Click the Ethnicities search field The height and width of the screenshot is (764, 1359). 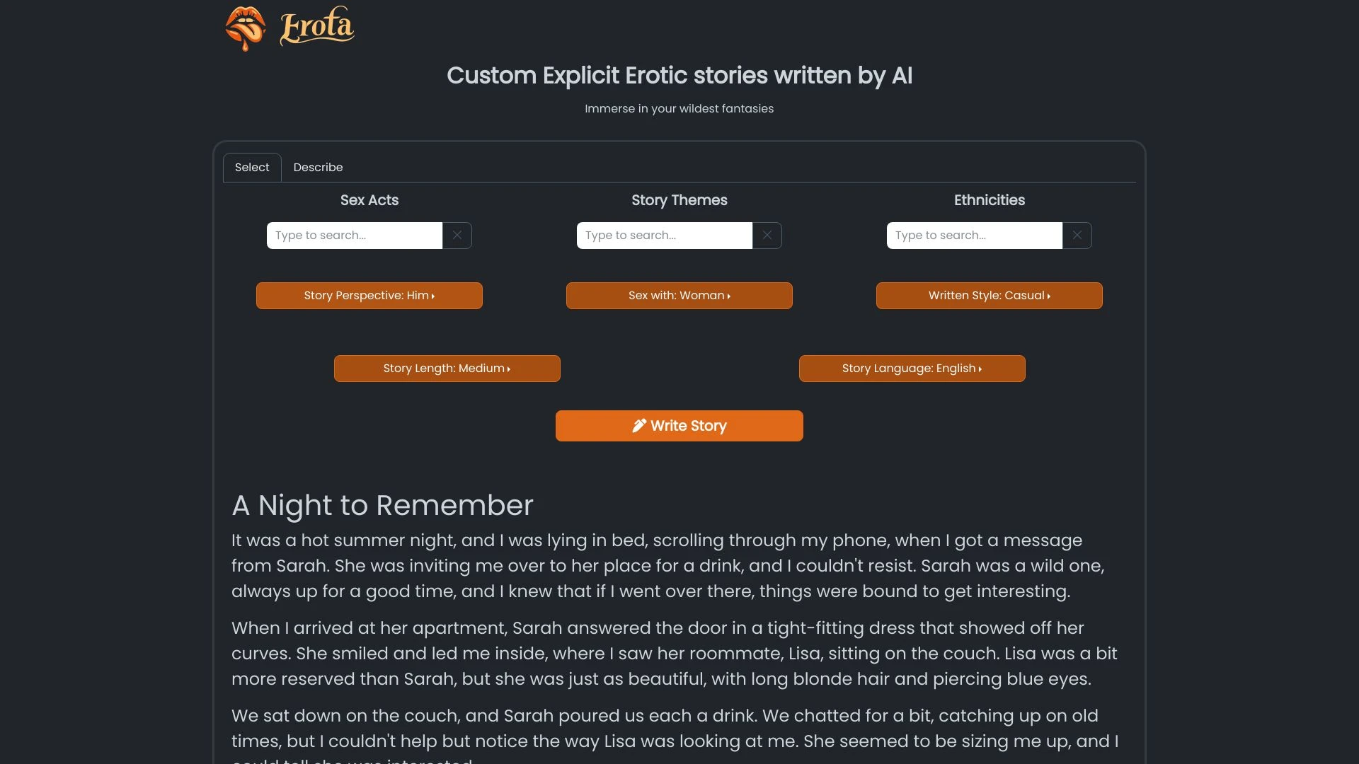tap(974, 235)
